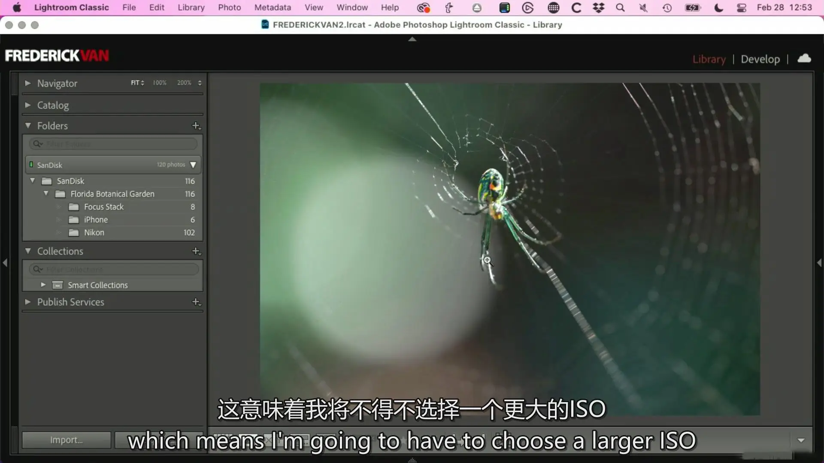This screenshot has width=824, height=463.
Task: Open Control Center in the menu bar
Action: (741, 7)
